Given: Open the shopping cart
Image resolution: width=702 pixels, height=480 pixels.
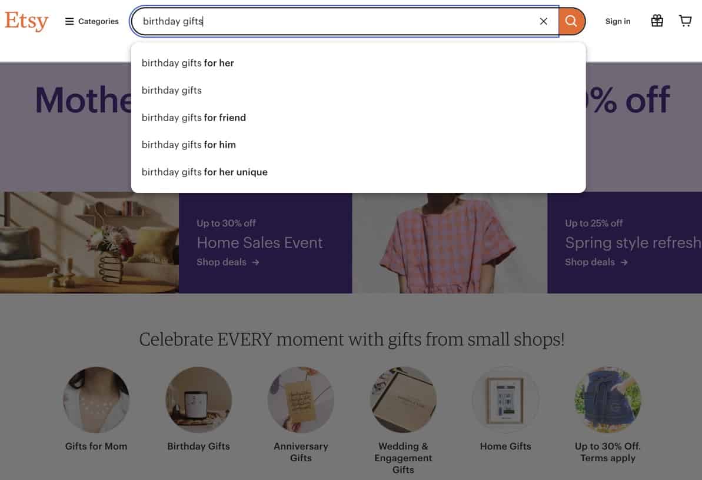Looking at the screenshot, I should click(684, 21).
